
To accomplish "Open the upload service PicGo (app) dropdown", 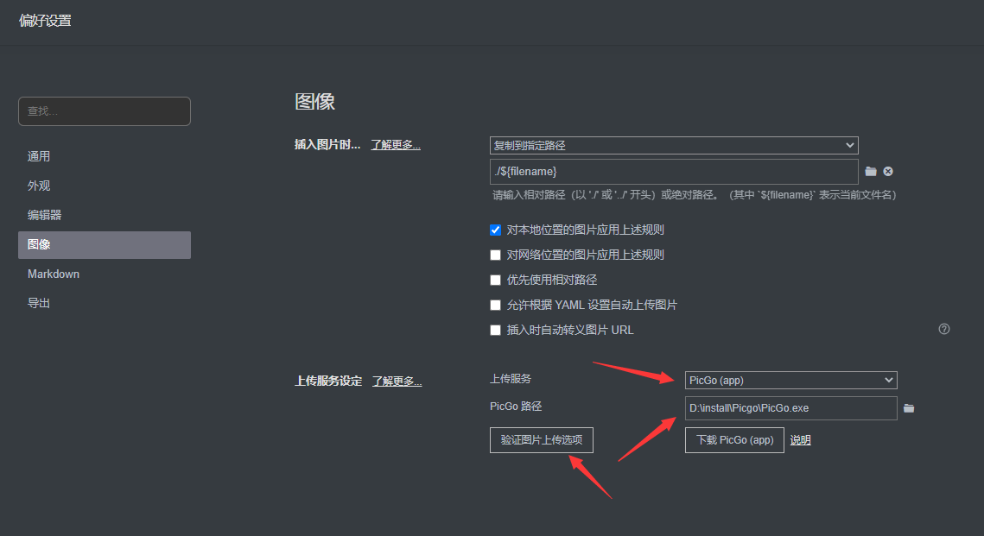I will click(790, 381).
